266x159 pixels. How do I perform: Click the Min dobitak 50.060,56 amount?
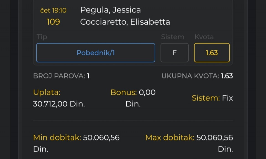pos(101,137)
